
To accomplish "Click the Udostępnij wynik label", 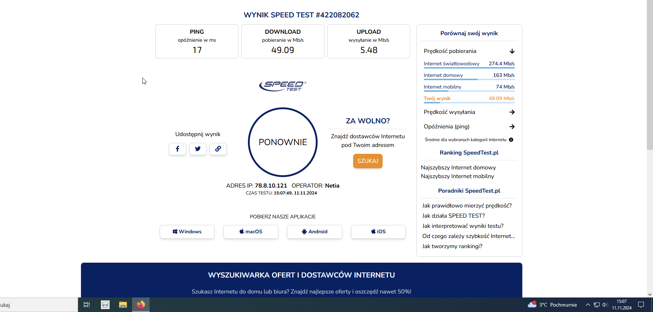I will pos(198,134).
